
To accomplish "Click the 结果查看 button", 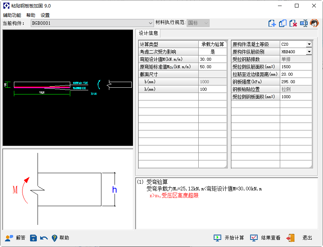I will (x=266, y=238).
